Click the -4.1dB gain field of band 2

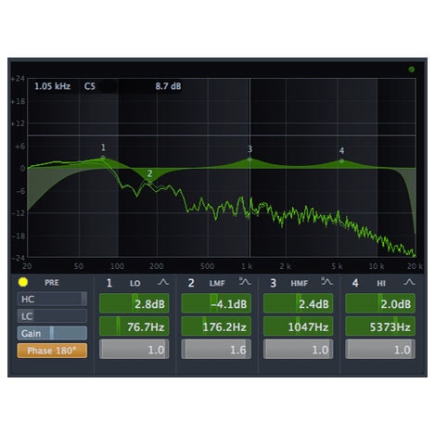point(216,303)
